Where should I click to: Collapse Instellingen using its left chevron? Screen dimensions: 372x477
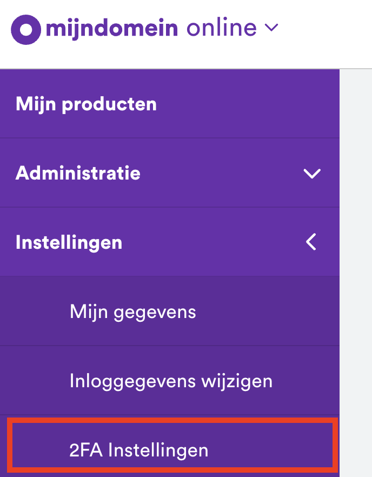[311, 242]
